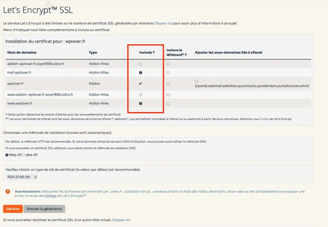Click the Let's Encrypt™ SSL page title
Viewport: 328px width, 227px height.
(x=38, y=10)
